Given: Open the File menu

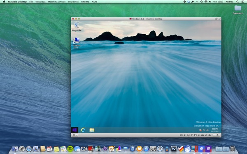Looking at the screenshot, I should click(x=31, y=2).
